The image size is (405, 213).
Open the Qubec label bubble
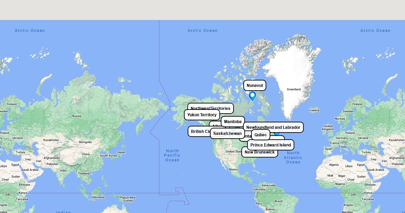[x=261, y=135]
